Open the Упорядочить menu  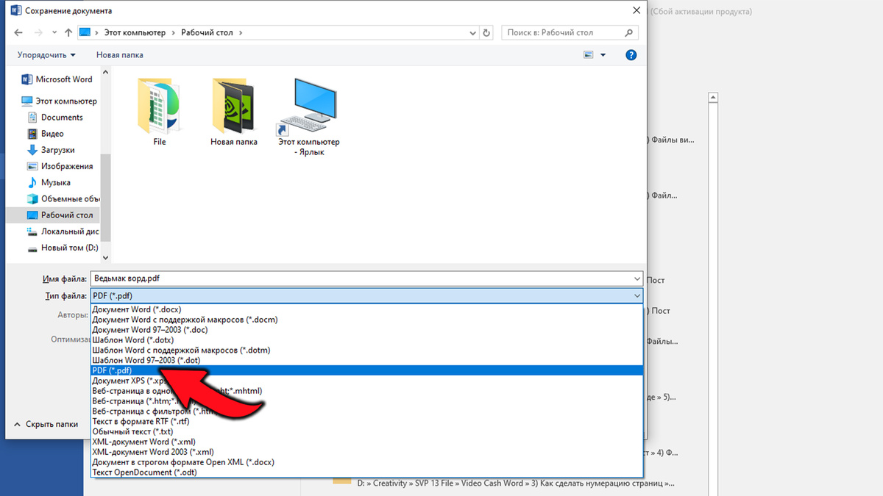[x=46, y=55]
